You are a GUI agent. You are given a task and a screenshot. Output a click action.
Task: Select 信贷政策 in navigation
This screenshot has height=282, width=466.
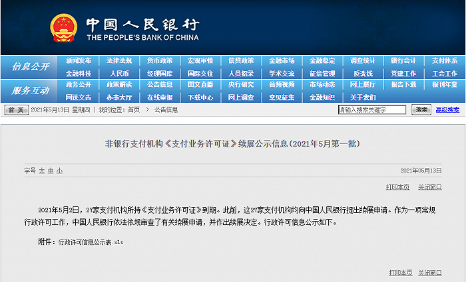pyautogui.click(x=241, y=61)
